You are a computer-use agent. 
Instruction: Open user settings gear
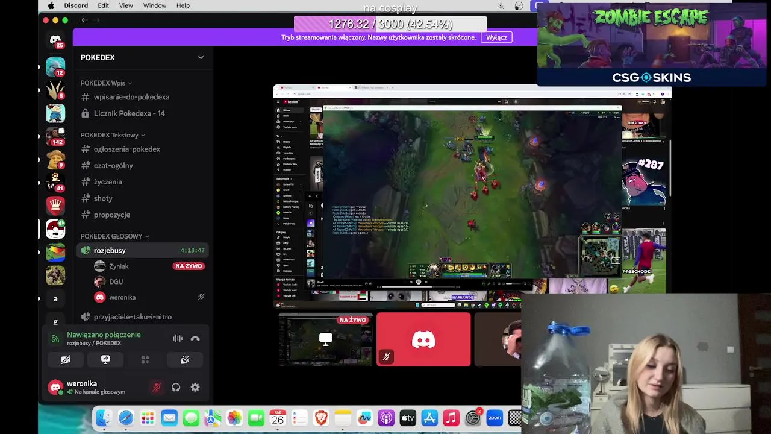tap(195, 388)
